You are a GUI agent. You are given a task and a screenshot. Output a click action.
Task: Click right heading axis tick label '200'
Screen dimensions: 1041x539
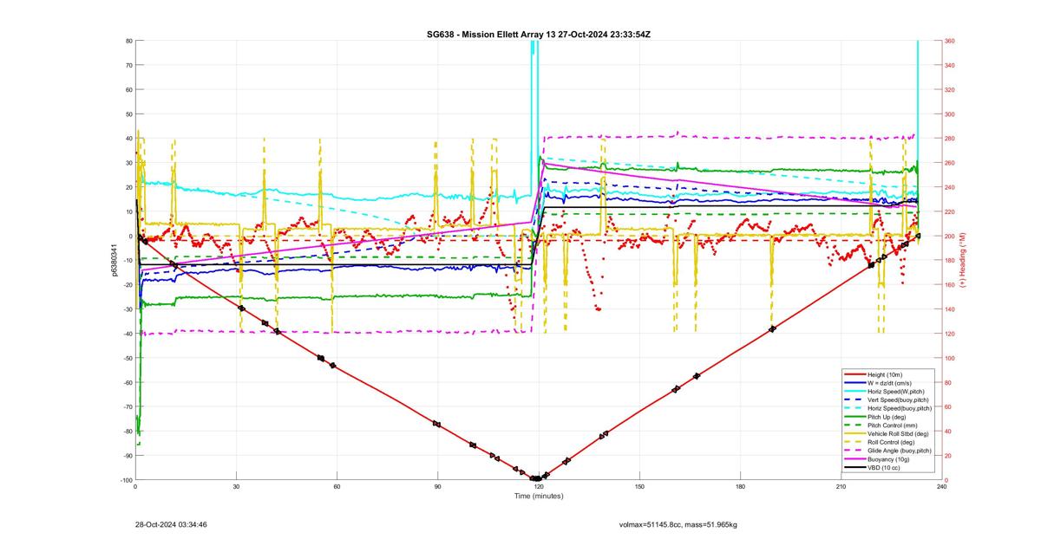(x=950, y=236)
